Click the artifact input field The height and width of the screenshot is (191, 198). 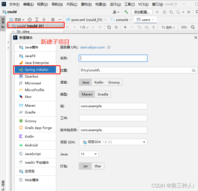pyautogui.click(x=113, y=118)
